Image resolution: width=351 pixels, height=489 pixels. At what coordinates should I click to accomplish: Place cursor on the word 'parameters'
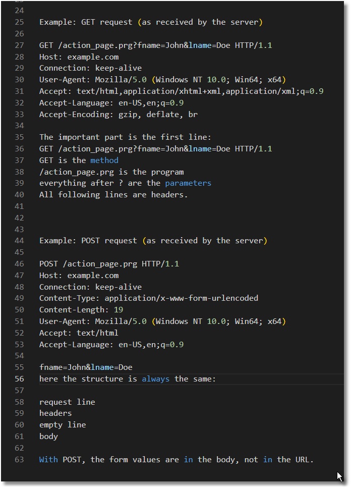coord(188,183)
